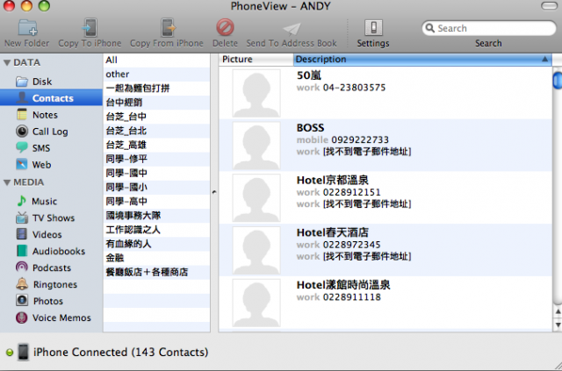Sort by the Description column header
Image resolution: width=562 pixels, height=371 pixels.
pos(422,59)
